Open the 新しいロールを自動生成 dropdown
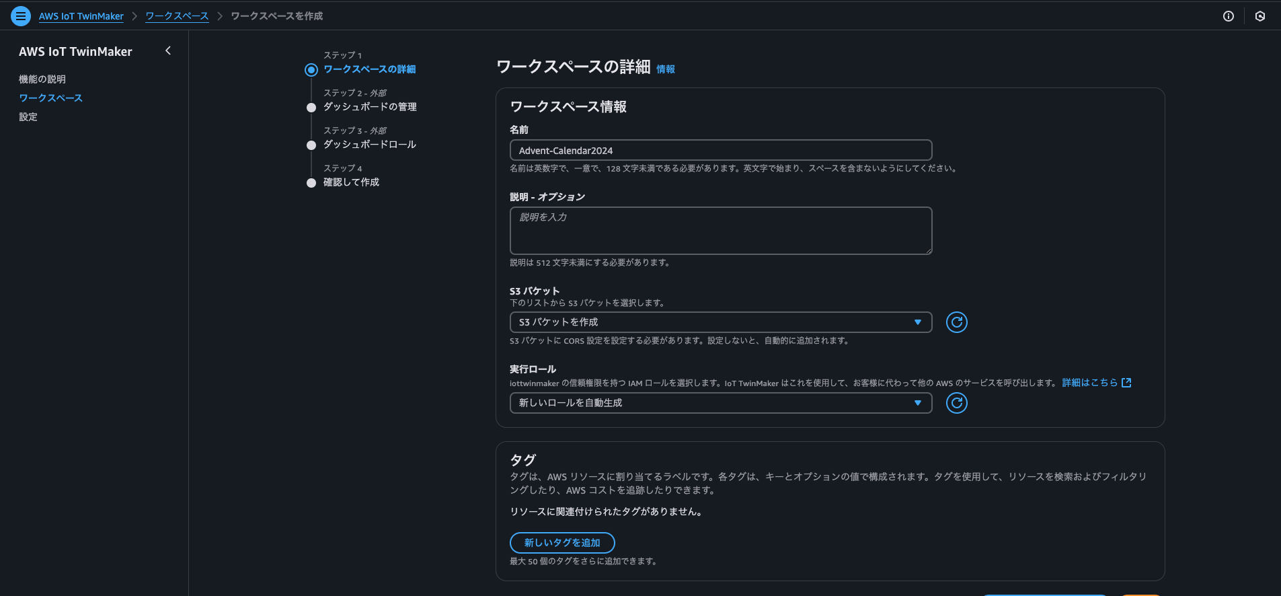 [721, 403]
